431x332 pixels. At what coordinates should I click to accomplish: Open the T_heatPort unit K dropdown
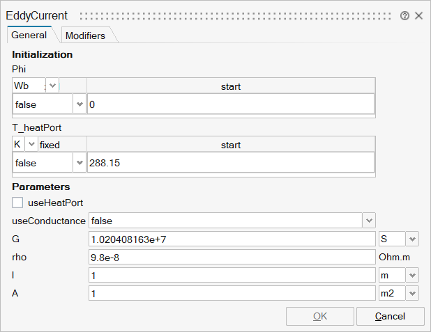[31, 144]
